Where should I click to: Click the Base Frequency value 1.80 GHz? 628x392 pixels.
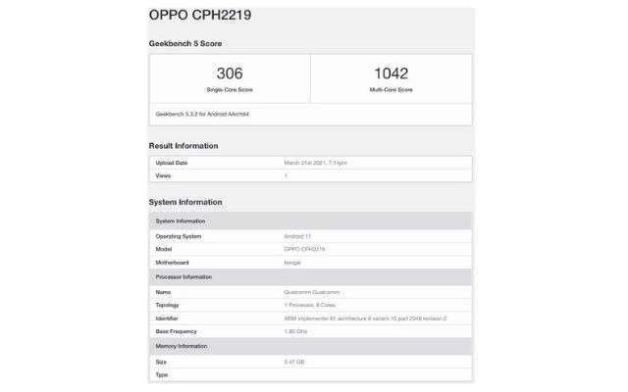coord(295,331)
